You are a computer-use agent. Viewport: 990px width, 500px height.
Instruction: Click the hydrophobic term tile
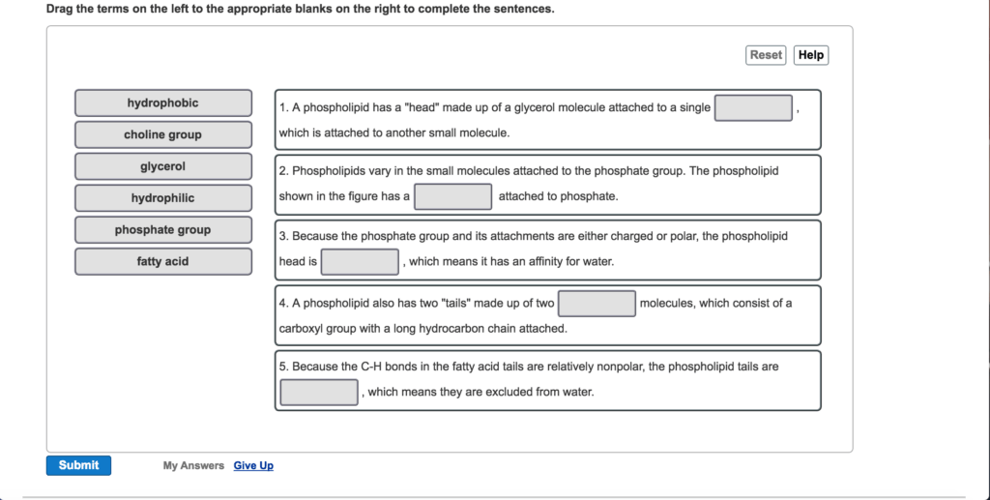pos(162,103)
